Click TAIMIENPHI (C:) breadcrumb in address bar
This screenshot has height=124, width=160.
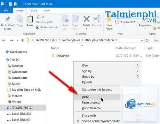(x=46, y=40)
